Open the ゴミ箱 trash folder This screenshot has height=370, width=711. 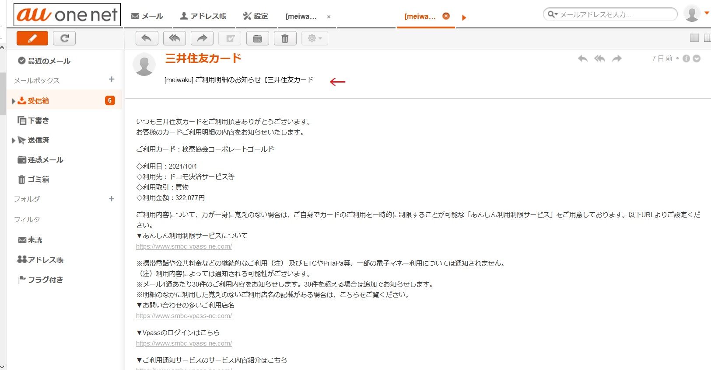click(x=33, y=180)
